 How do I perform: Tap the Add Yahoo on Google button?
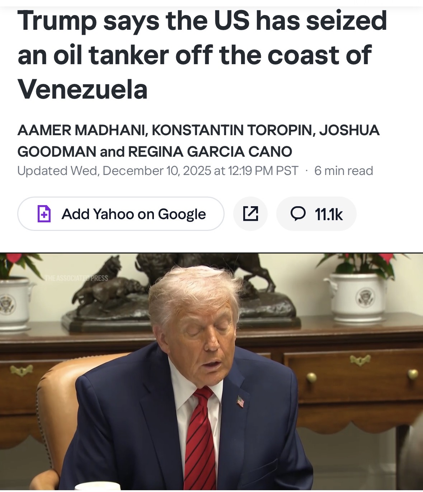[121, 214]
